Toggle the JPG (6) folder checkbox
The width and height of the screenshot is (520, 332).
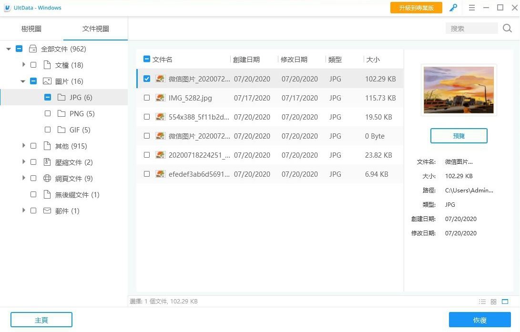pyautogui.click(x=48, y=97)
